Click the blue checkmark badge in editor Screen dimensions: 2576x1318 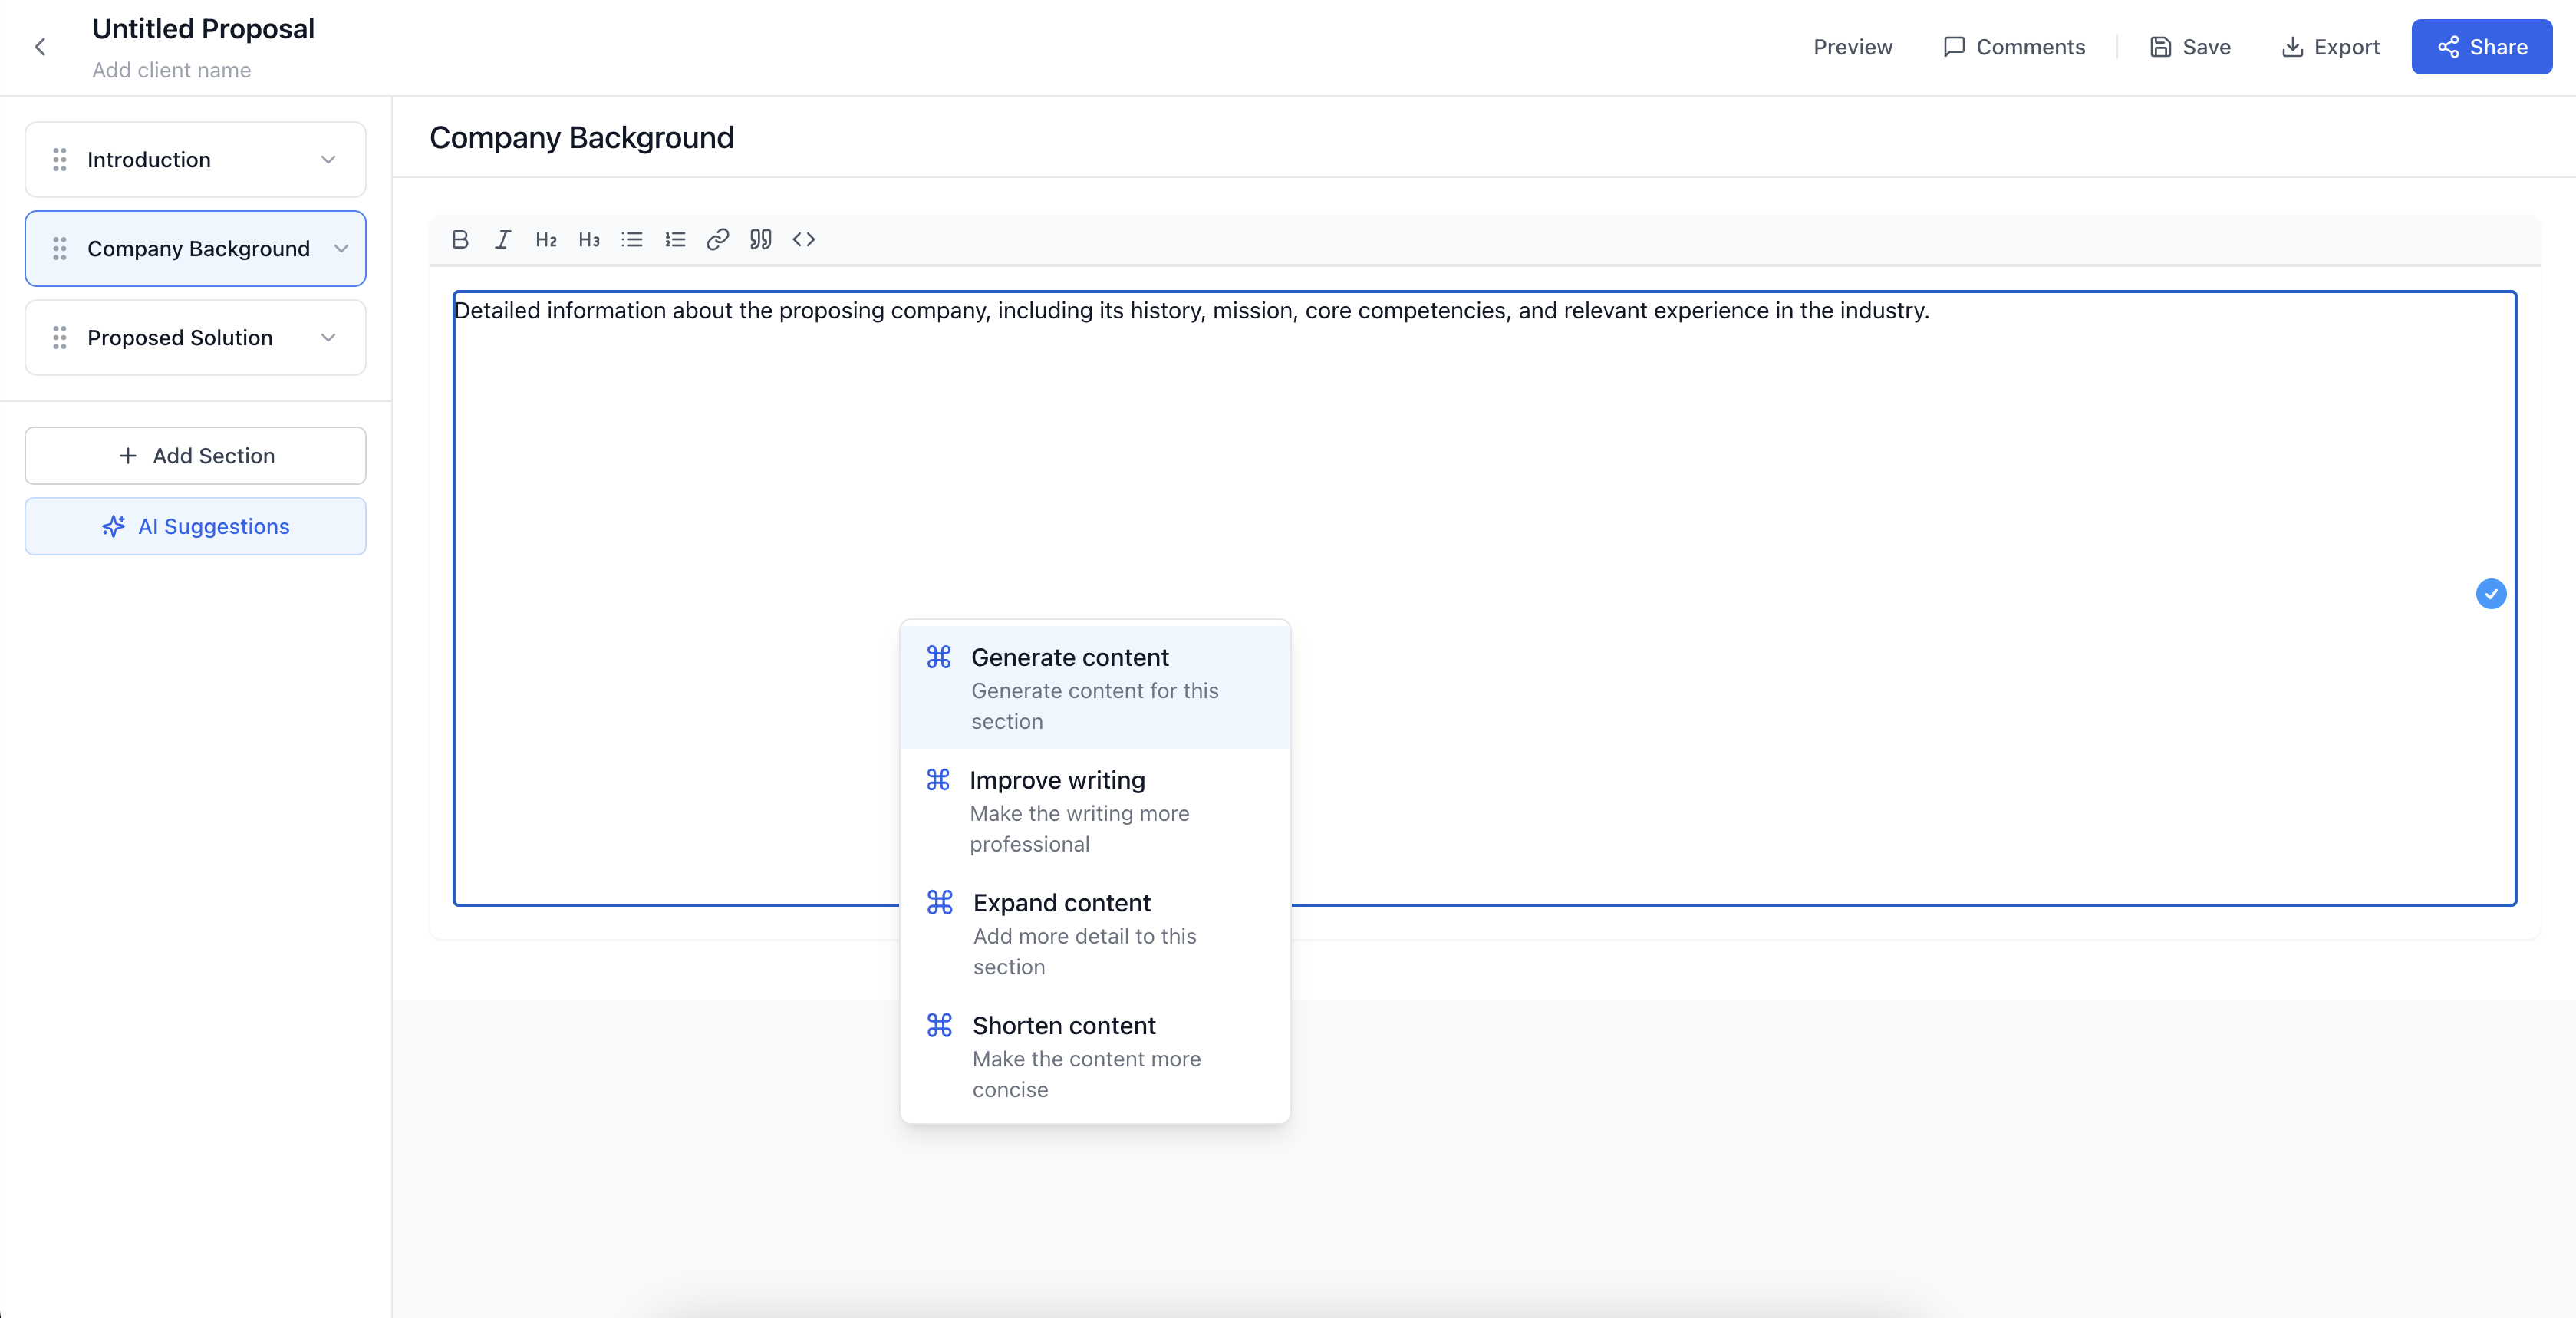(x=2490, y=594)
